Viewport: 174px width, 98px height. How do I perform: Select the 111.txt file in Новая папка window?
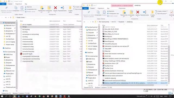[x=51, y=27]
